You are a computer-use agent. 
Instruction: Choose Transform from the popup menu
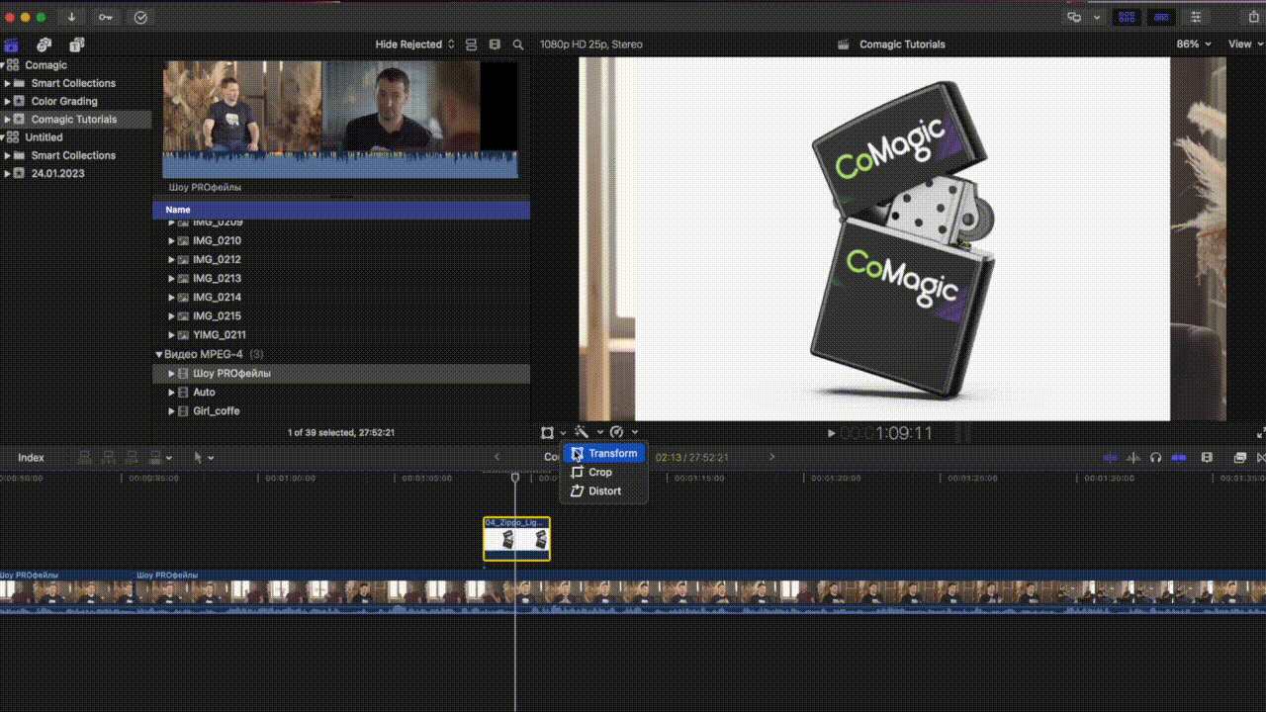coord(604,453)
